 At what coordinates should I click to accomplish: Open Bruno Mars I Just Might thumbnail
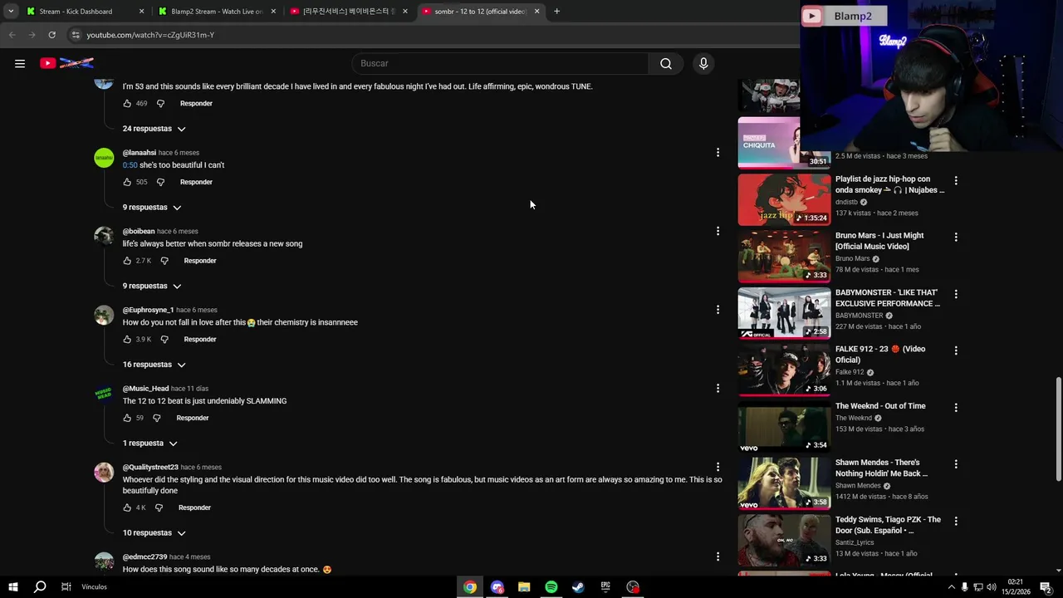coord(784,256)
